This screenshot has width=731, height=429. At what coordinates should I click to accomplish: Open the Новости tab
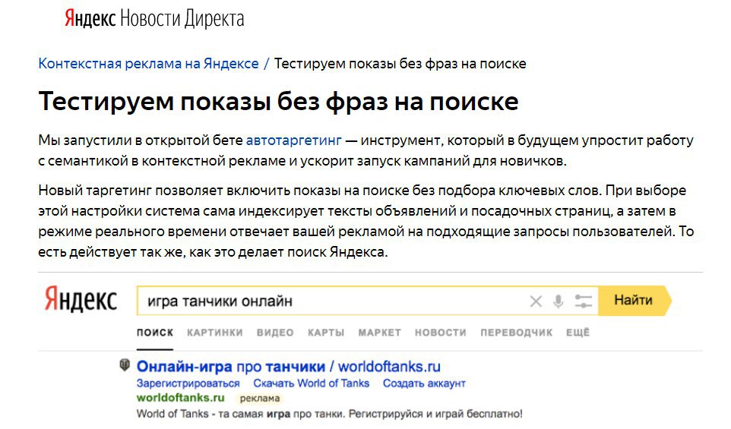[441, 333]
